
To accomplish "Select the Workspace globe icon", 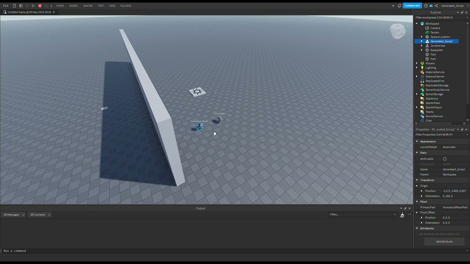I will (422, 24).
